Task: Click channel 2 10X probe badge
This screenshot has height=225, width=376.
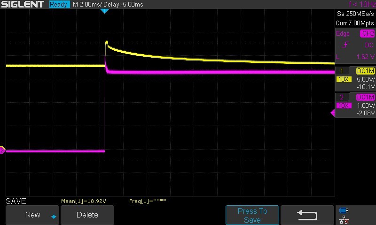Action: tap(344, 105)
